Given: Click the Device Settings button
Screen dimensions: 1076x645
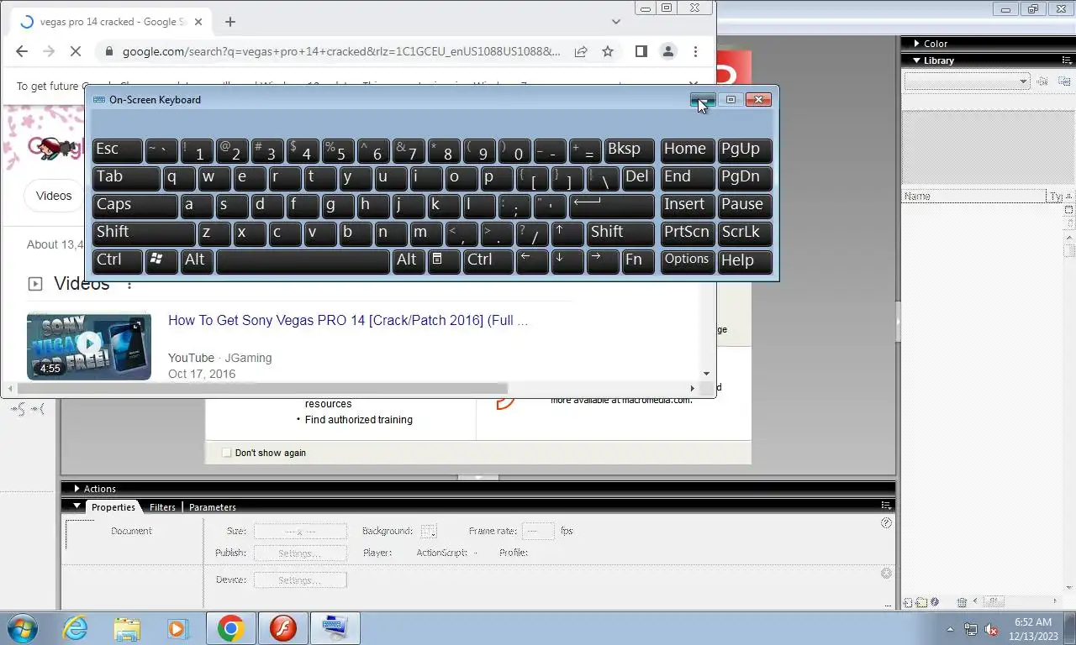Looking at the screenshot, I should pos(300,580).
